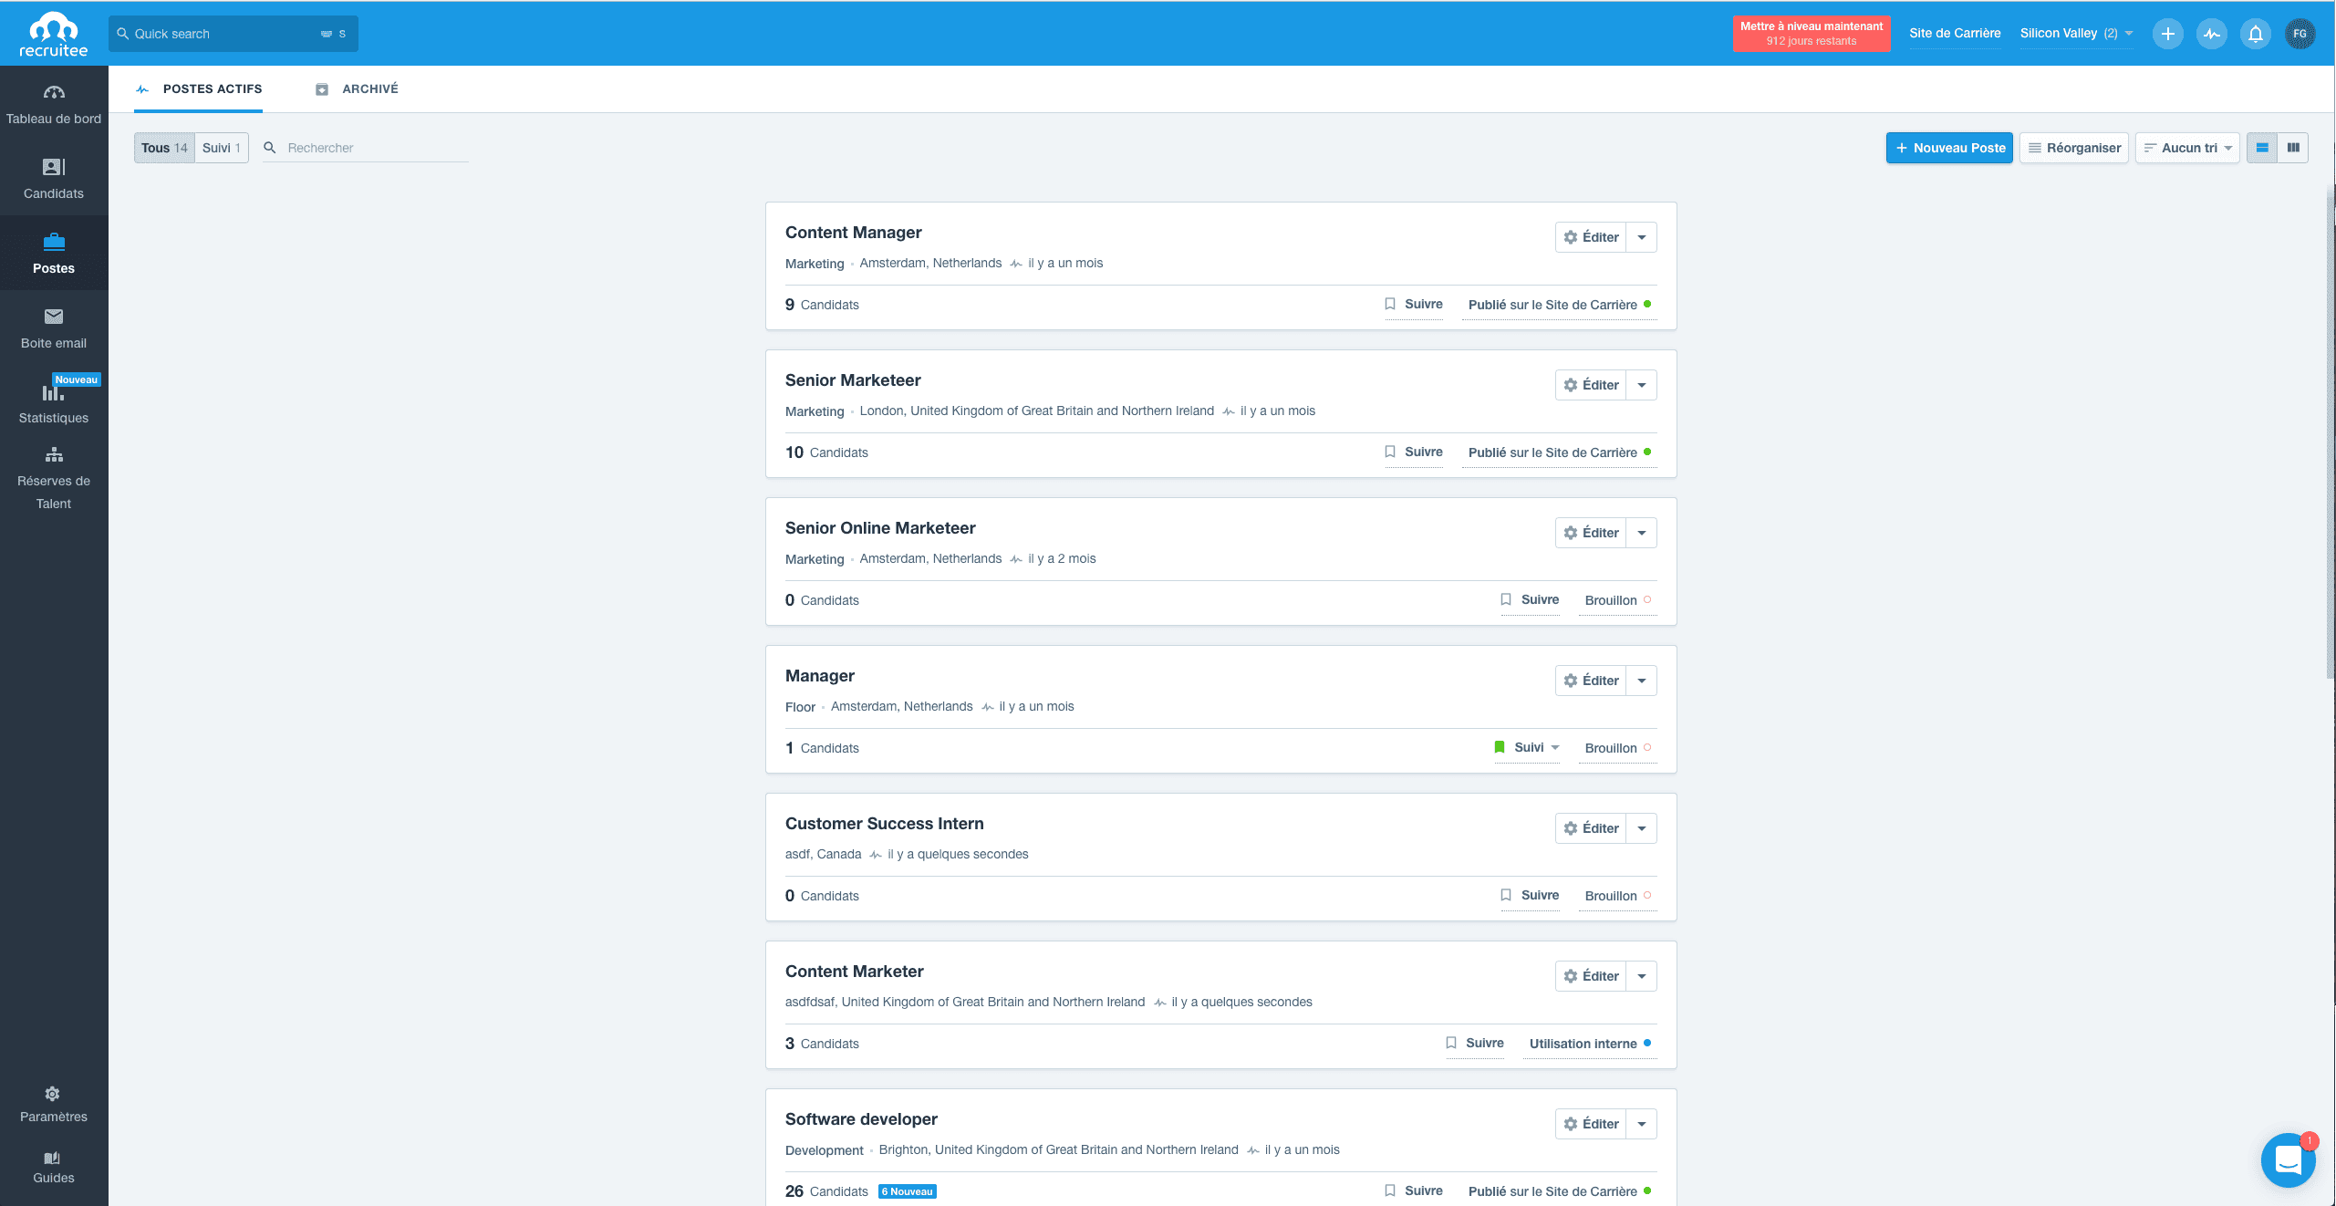Follow the Content Manager job via Suivre
2336x1206 pixels.
1416,305
